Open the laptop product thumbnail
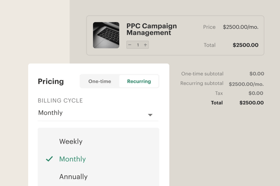The height and width of the screenshot is (186, 280). [106, 35]
